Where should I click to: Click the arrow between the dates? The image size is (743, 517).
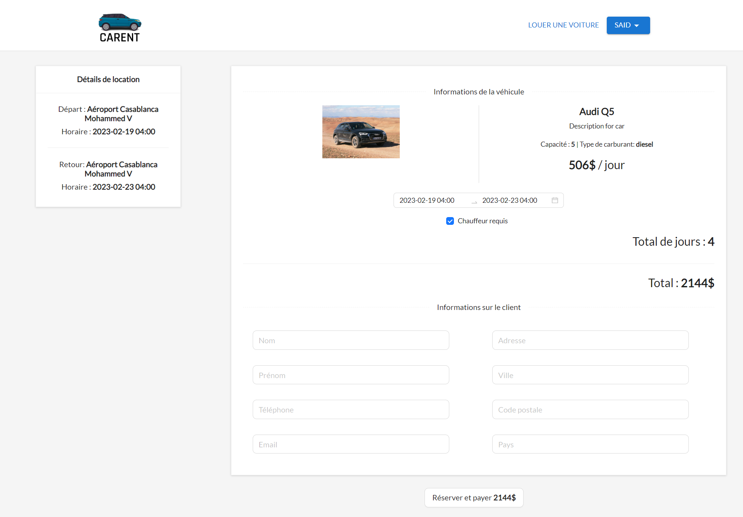(x=474, y=201)
